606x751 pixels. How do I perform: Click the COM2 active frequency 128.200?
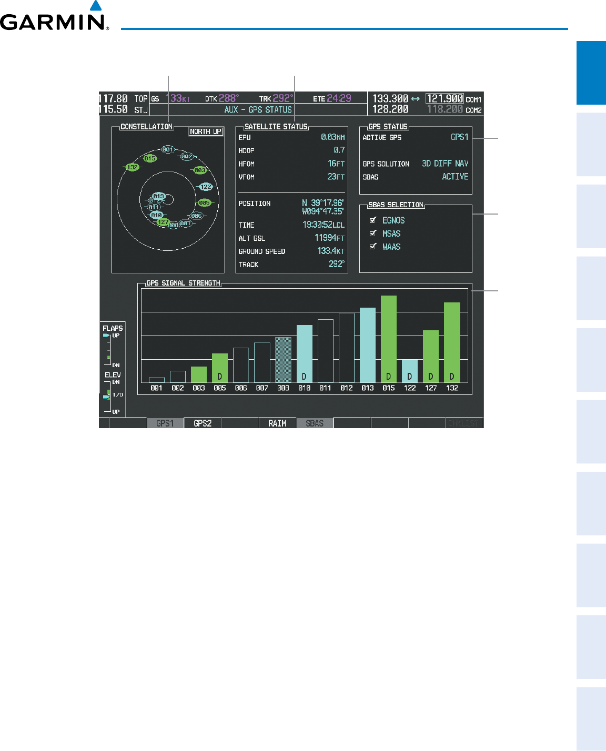[390, 109]
